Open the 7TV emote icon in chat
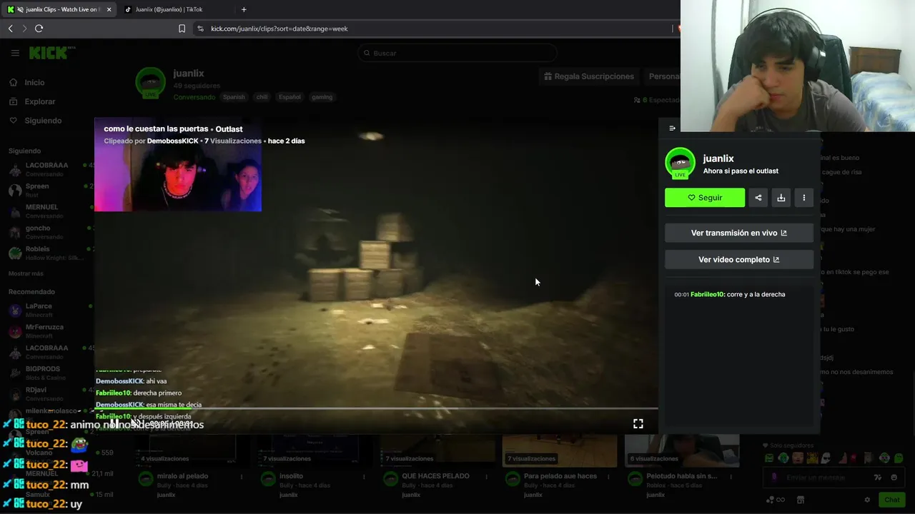This screenshot has width=915, height=514. [x=878, y=478]
